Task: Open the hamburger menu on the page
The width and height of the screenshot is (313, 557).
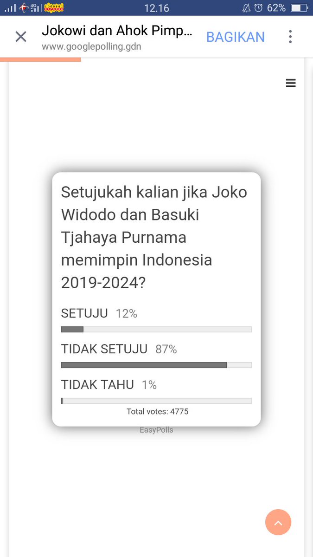Action: click(x=291, y=83)
